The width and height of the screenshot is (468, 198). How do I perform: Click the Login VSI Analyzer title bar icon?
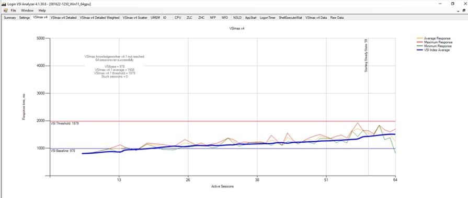click(x=4, y=4)
